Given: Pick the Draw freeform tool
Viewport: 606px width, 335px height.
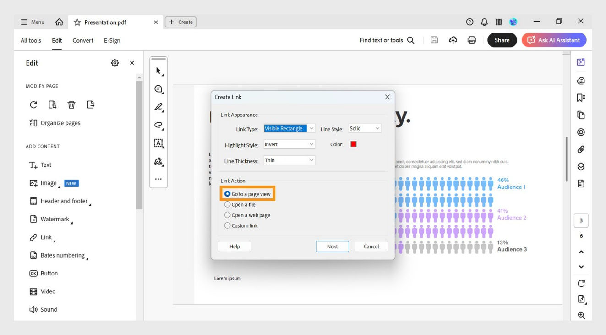Looking at the screenshot, I should tap(158, 125).
